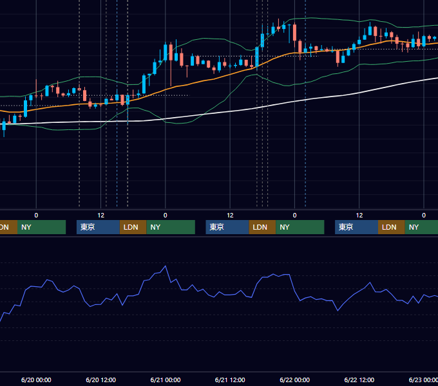Click hour label 0 above 6/22 00:00
The height and width of the screenshot is (386, 438).
[295, 216]
